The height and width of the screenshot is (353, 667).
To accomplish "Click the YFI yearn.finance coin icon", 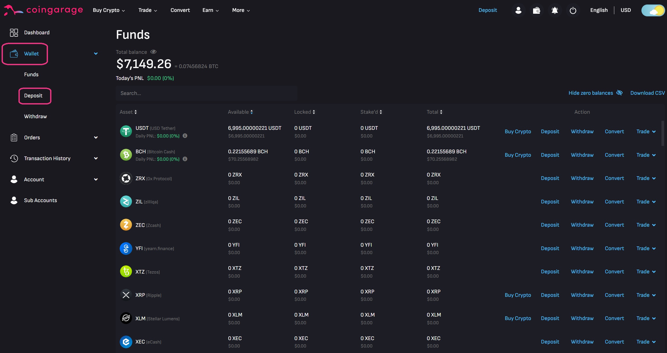I will (x=126, y=248).
